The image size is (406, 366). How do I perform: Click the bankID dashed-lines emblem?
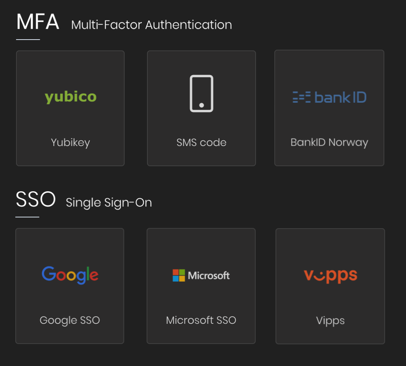[x=302, y=97]
